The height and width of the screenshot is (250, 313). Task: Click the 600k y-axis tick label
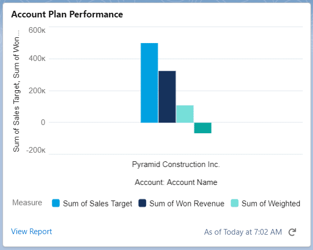tap(37, 30)
